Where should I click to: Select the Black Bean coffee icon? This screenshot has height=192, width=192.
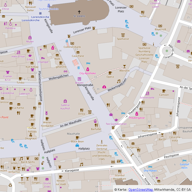[x=77, y=138]
